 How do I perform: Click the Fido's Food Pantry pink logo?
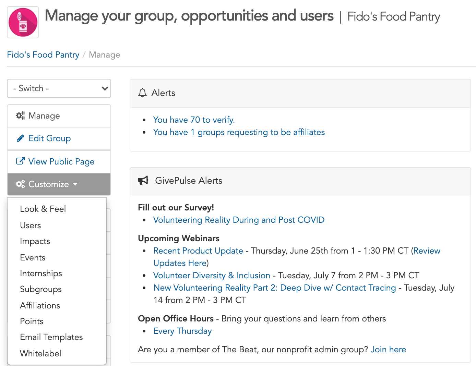[23, 22]
